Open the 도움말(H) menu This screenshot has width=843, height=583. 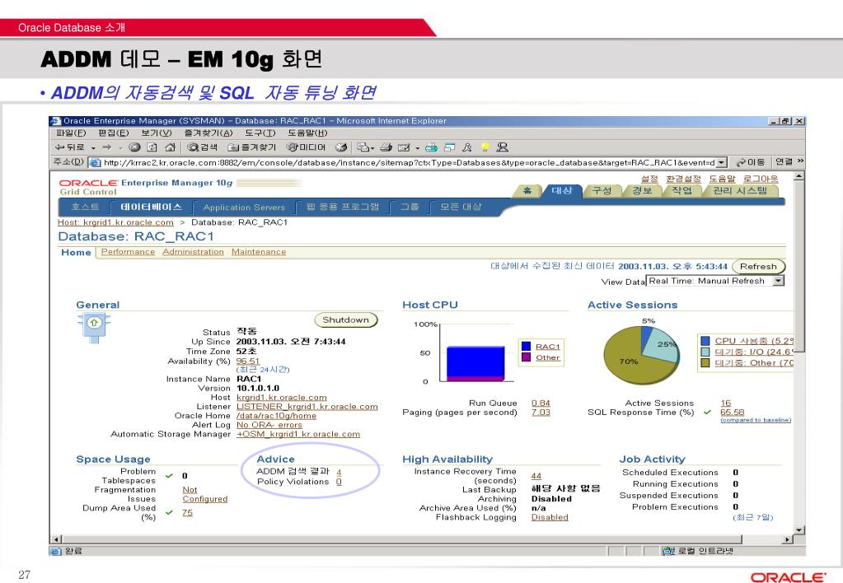[x=307, y=133]
